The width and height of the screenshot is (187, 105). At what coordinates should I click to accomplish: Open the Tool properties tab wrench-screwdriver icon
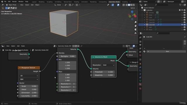tap(140, 38)
